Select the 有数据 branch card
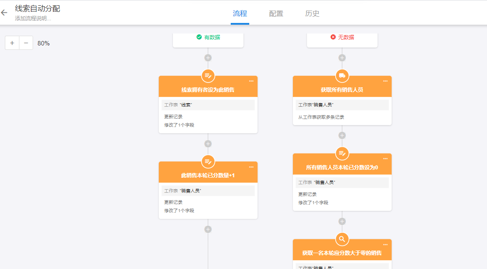This screenshot has width=487, height=269. (208, 39)
